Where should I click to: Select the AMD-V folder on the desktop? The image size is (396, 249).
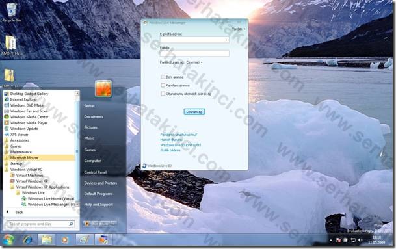point(11,46)
